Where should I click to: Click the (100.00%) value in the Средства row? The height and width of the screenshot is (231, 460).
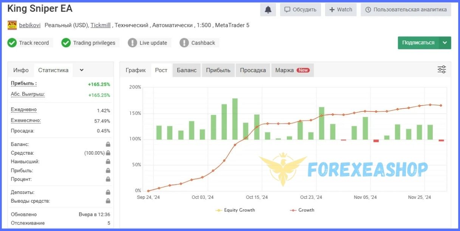click(x=94, y=153)
